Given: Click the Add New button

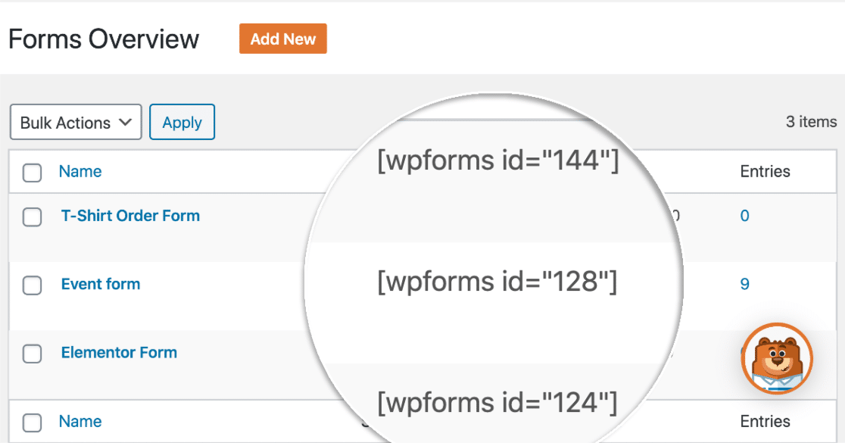Looking at the screenshot, I should click(x=282, y=39).
